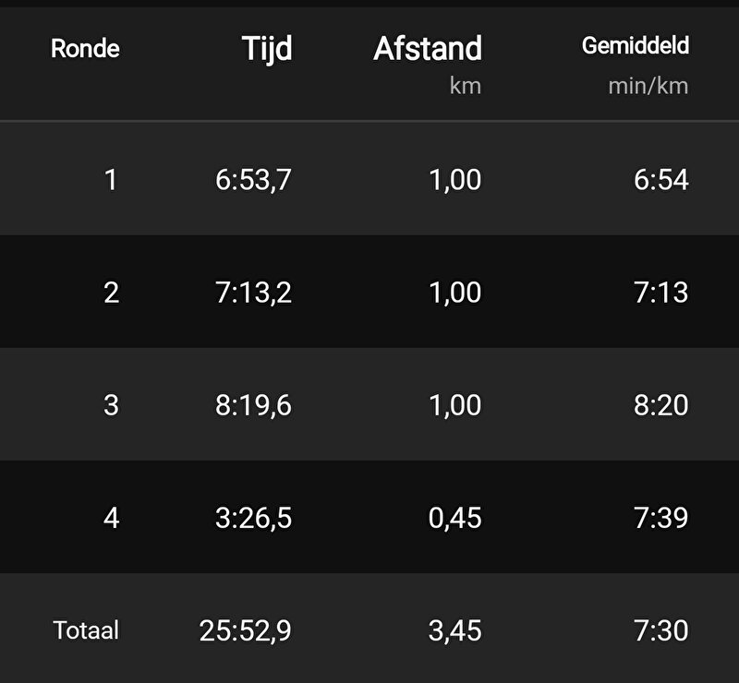Select average pace 7:39
739x683 pixels.
(660, 518)
